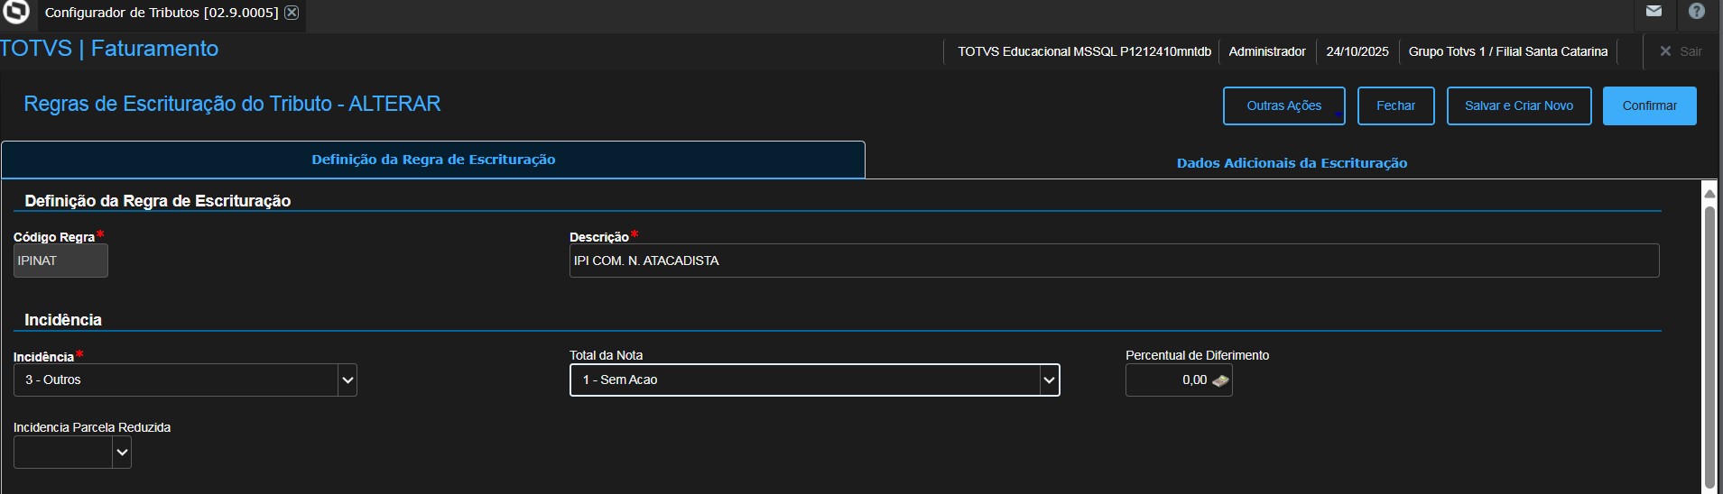This screenshot has height=494, width=1723.
Task: Close the Configurador de Tributos tab
Action: click(292, 13)
